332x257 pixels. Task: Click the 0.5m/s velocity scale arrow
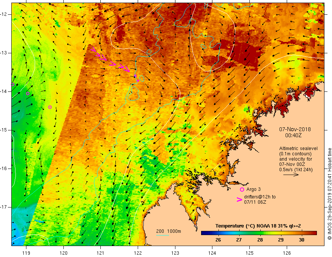291,175
